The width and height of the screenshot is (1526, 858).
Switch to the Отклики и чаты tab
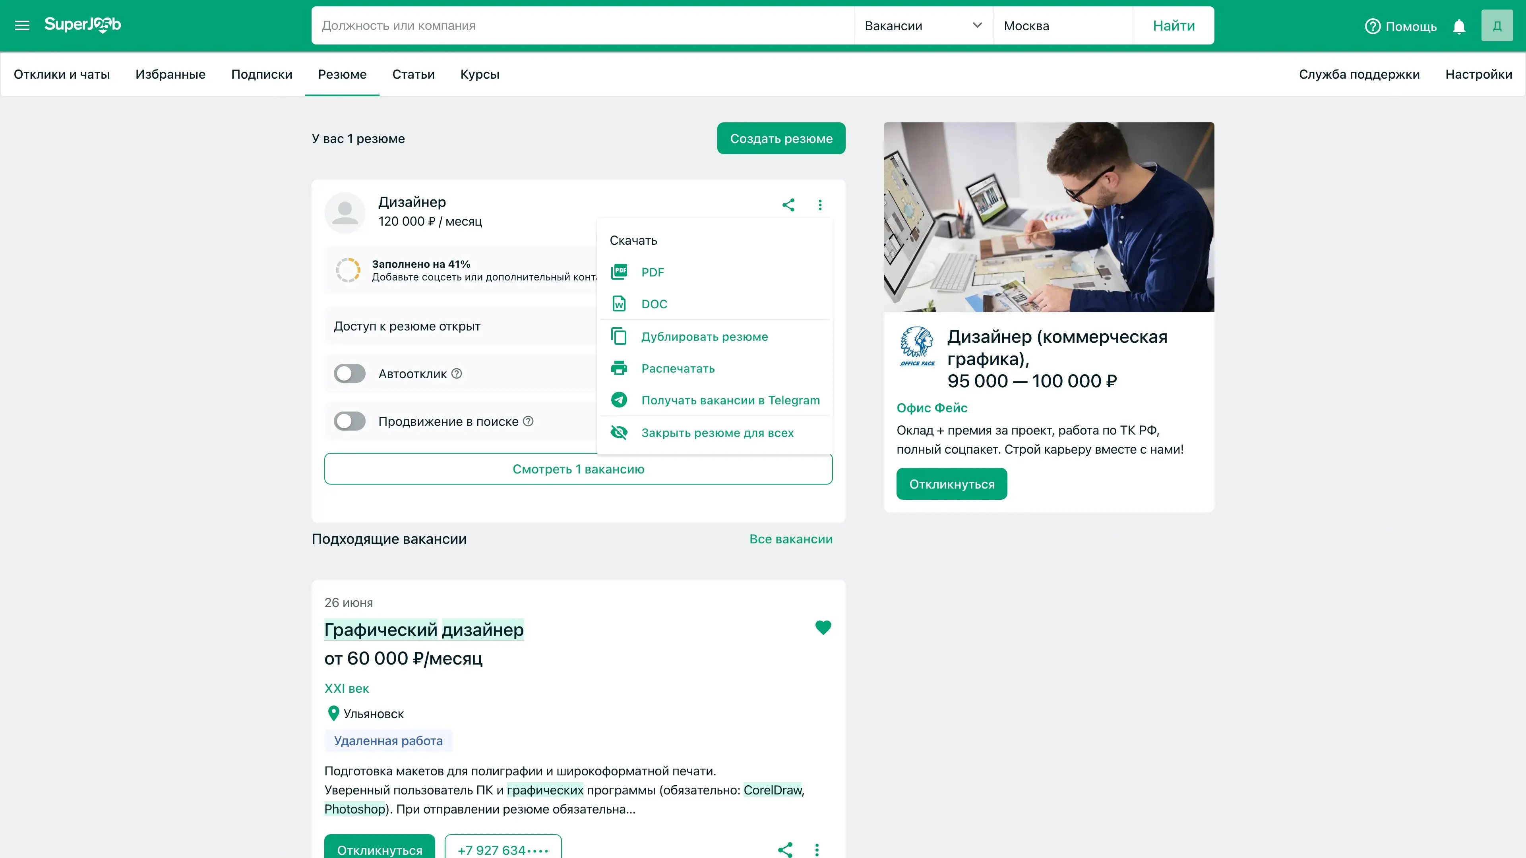(62, 75)
